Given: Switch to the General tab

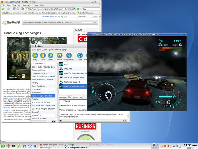Looking at the screenshot, I should (x=63, y=97).
